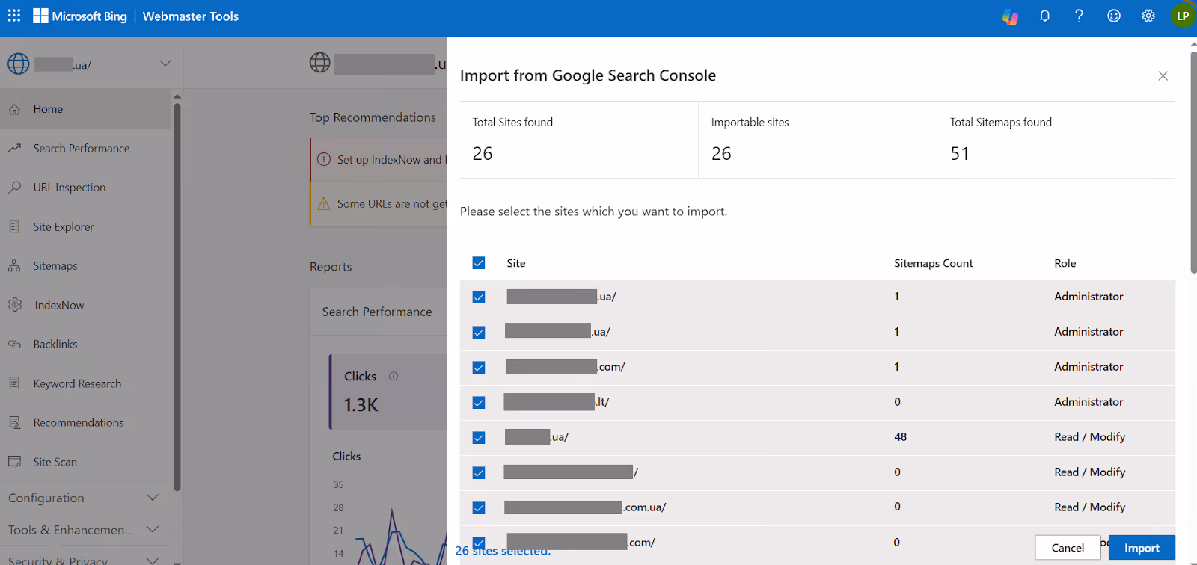Close the Import from Google Search Console panel
The height and width of the screenshot is (565, 1197).
(1163, 75)
